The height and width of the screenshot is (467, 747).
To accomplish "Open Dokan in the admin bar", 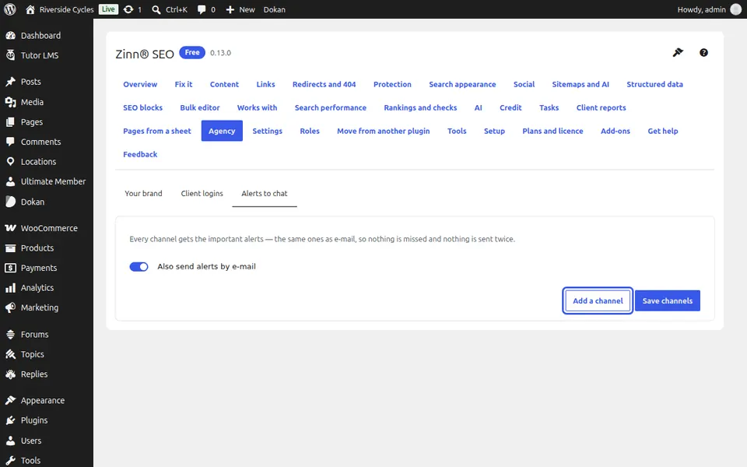I will click(275, 9).
